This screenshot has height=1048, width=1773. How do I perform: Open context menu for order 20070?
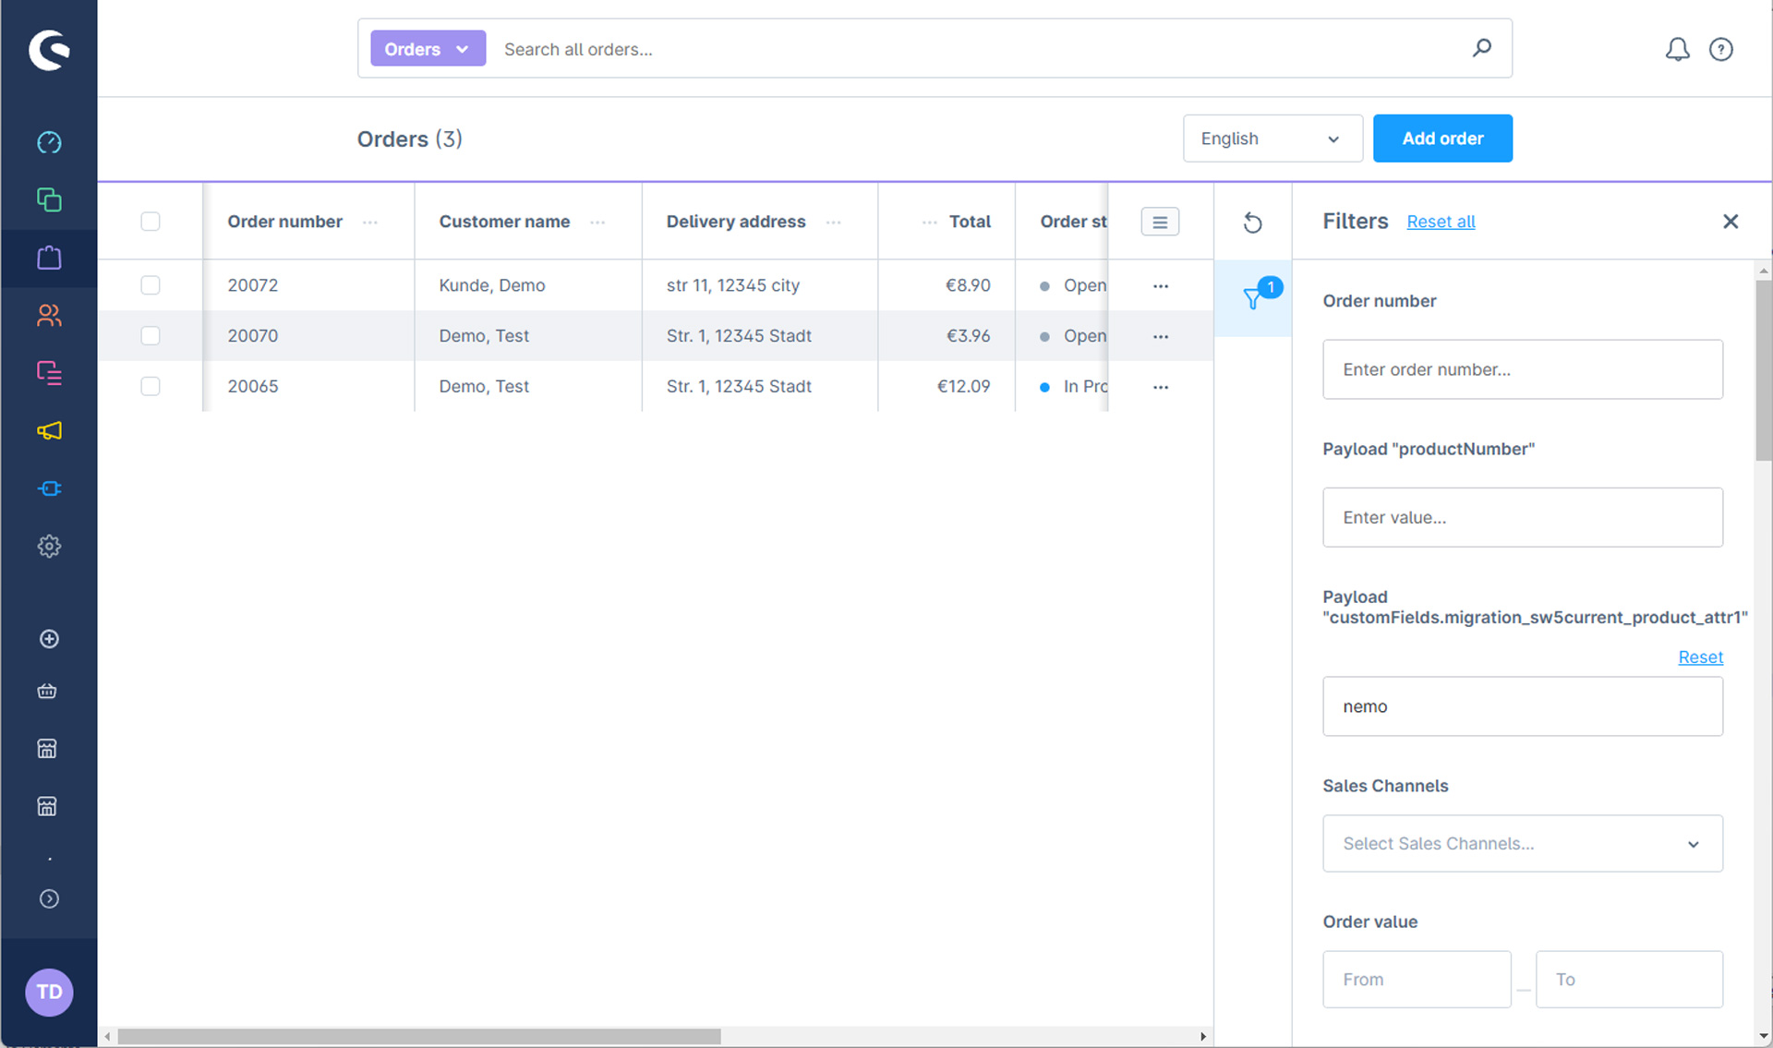pos(1161,336)
